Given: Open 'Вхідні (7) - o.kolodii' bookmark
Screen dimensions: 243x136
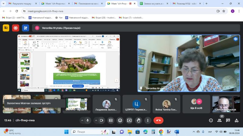Looking at the screenshot, I should [131, 18].
